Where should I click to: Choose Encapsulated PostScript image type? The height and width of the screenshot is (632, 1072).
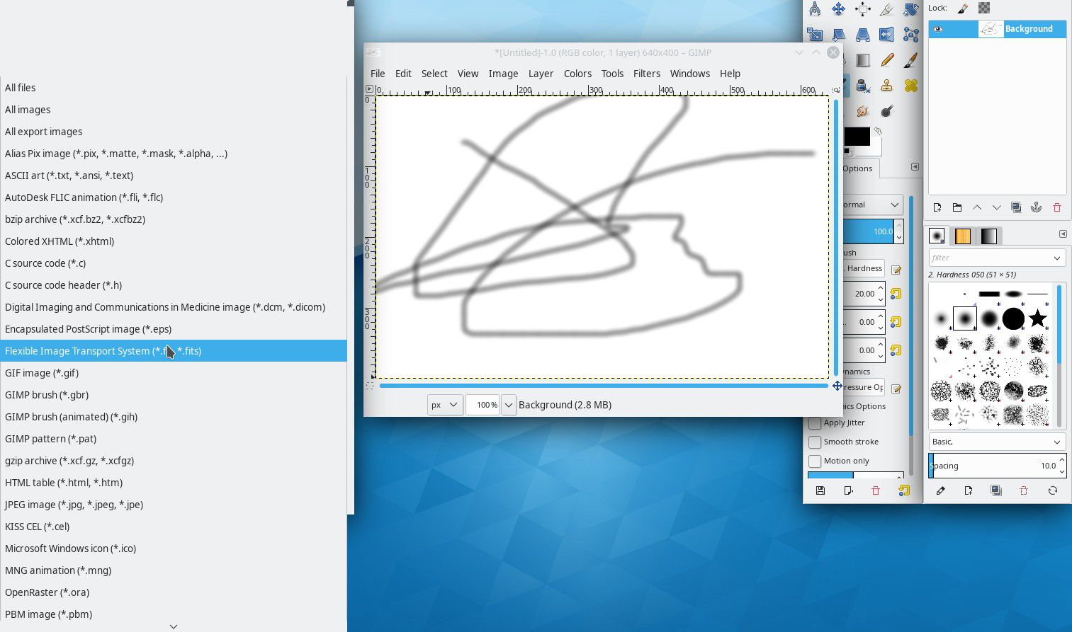174,329
